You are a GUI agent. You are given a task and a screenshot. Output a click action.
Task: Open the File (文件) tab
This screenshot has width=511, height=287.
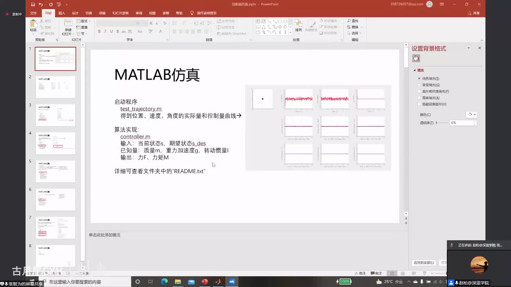click(34, 13)
